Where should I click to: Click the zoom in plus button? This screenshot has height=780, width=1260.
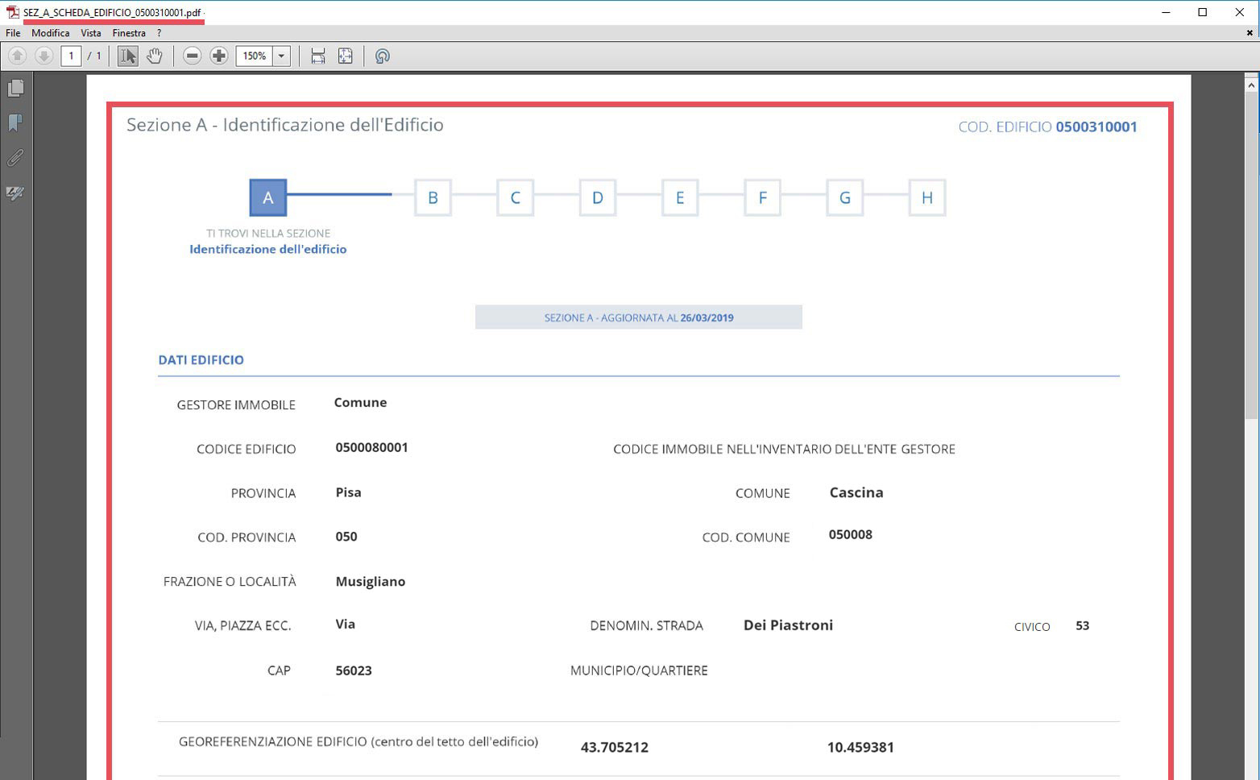click(218, 56)
